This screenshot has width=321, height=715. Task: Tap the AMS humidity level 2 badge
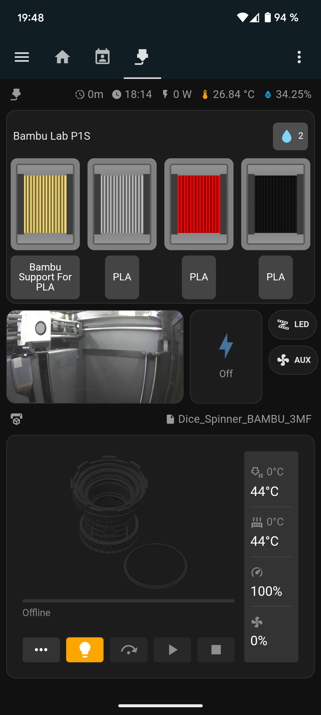[x=290, y=136]
